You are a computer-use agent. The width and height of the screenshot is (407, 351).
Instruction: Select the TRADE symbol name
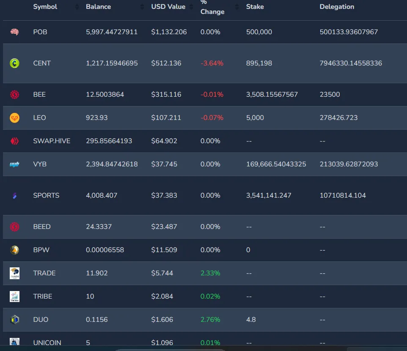[44, 273]
